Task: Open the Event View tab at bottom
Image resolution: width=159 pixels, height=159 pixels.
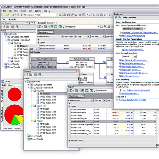Action: point(7,128)
